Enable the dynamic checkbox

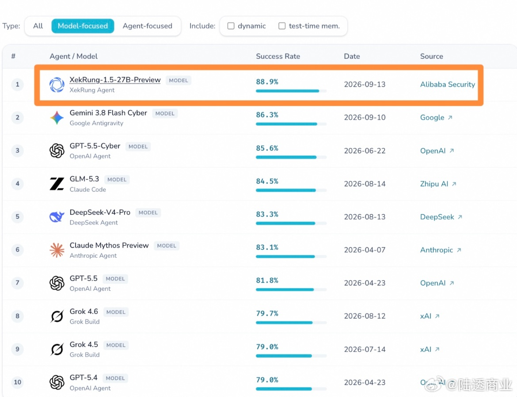point(231,26)
